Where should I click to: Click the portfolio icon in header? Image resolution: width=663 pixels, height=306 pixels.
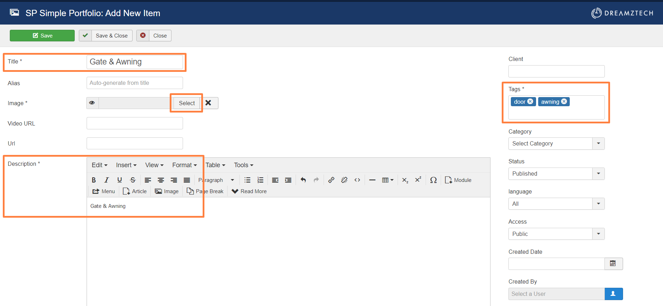click(14, 13)
